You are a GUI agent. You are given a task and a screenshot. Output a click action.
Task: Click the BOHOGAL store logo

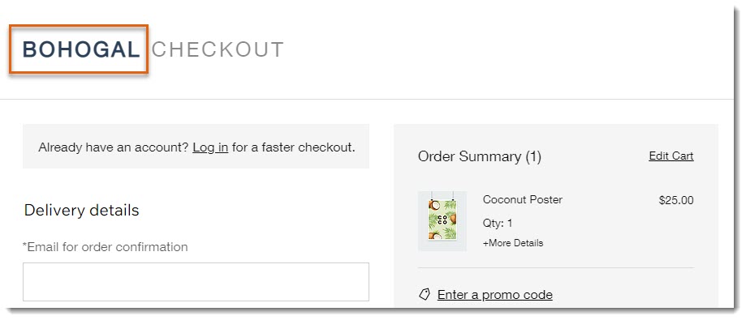(81, 49)
